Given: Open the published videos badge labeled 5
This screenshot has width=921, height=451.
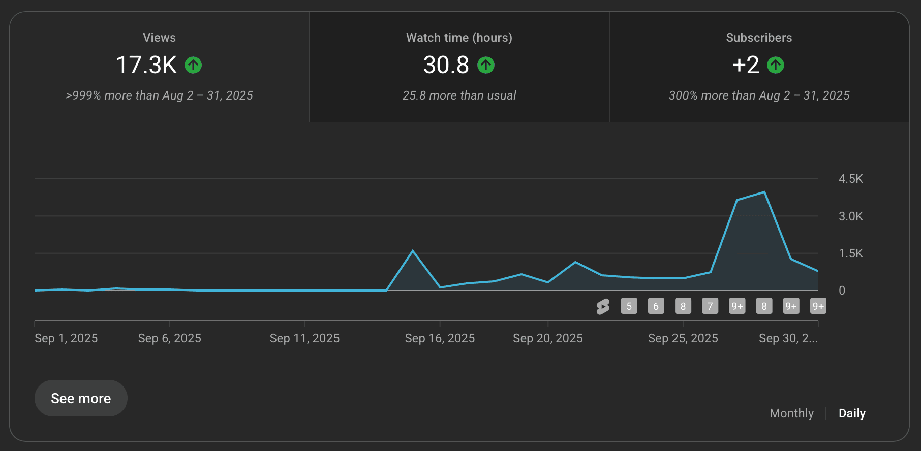Looking at the screenshot, I should [x=629, y=306].
